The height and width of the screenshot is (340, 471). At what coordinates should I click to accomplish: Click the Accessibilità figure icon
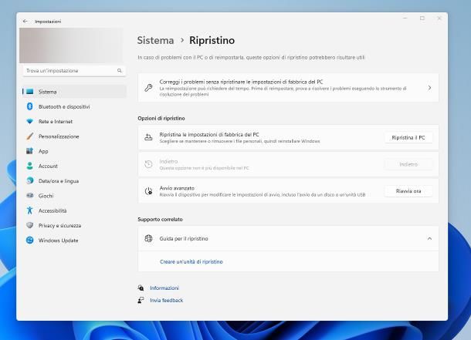pyautogui.click(x=30, y=210)
